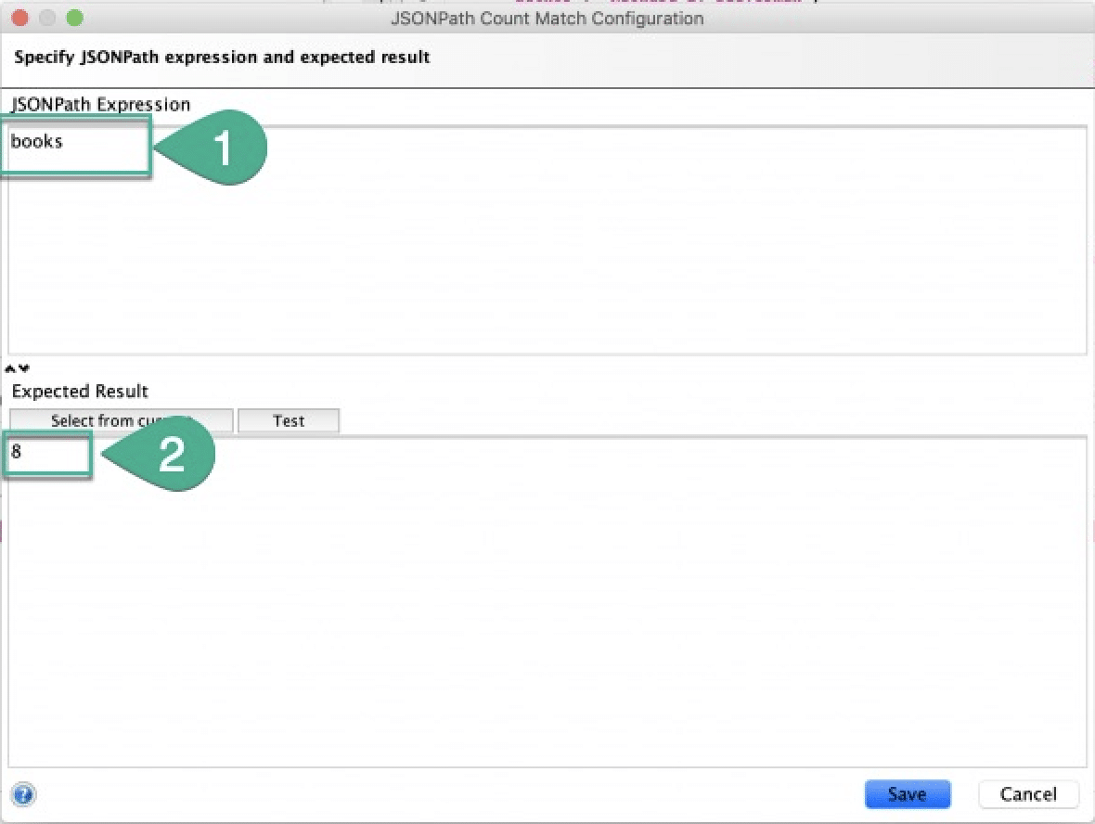Image resolution: width=1095 pixels, height=824 pixels.
Task: Click the JSONPath Count Match Configuration title
Action: pos(547,19)
